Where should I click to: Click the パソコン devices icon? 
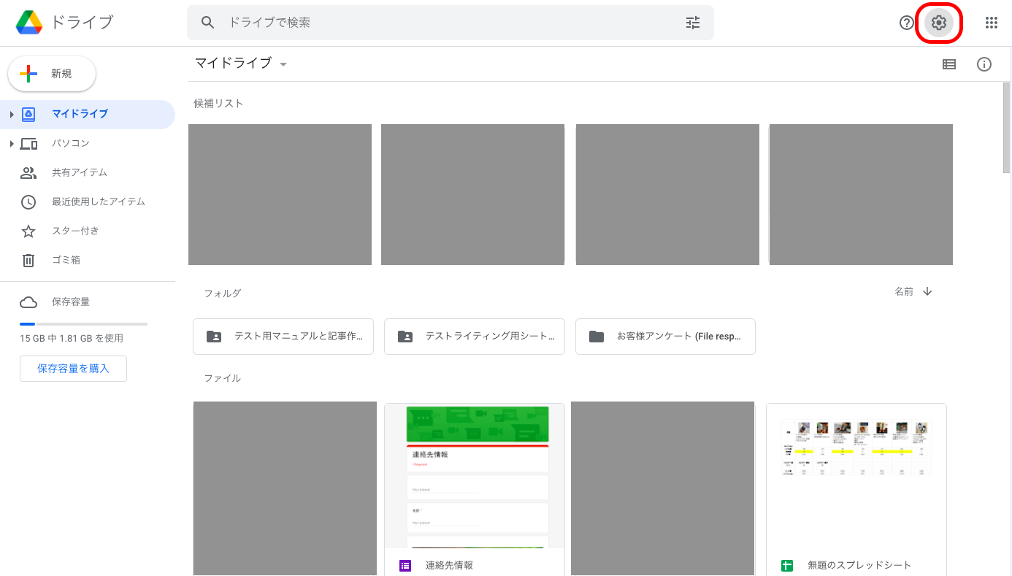[x=28, y=143]
